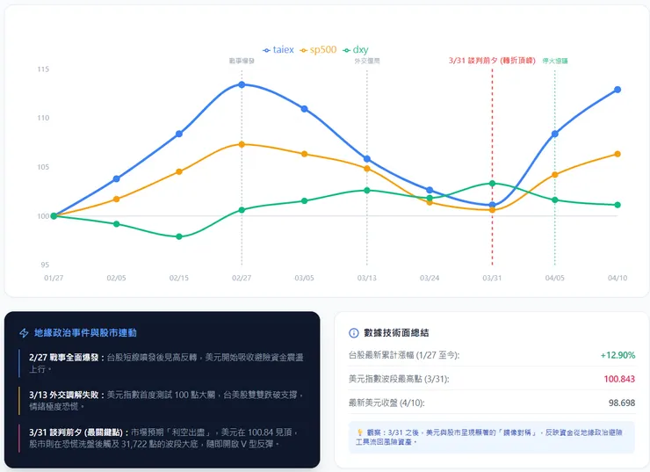650x472 pixels.
Task: Click the dxy data point at 03/13
Action: click(x=367, y=191)
